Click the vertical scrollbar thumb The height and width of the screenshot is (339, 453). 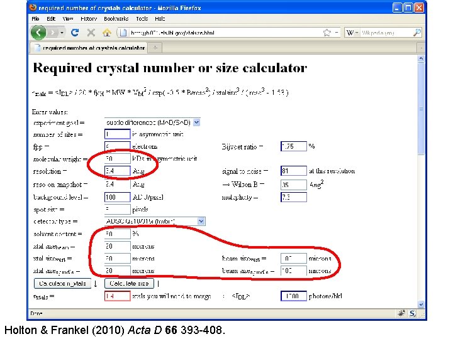[421, 109]
